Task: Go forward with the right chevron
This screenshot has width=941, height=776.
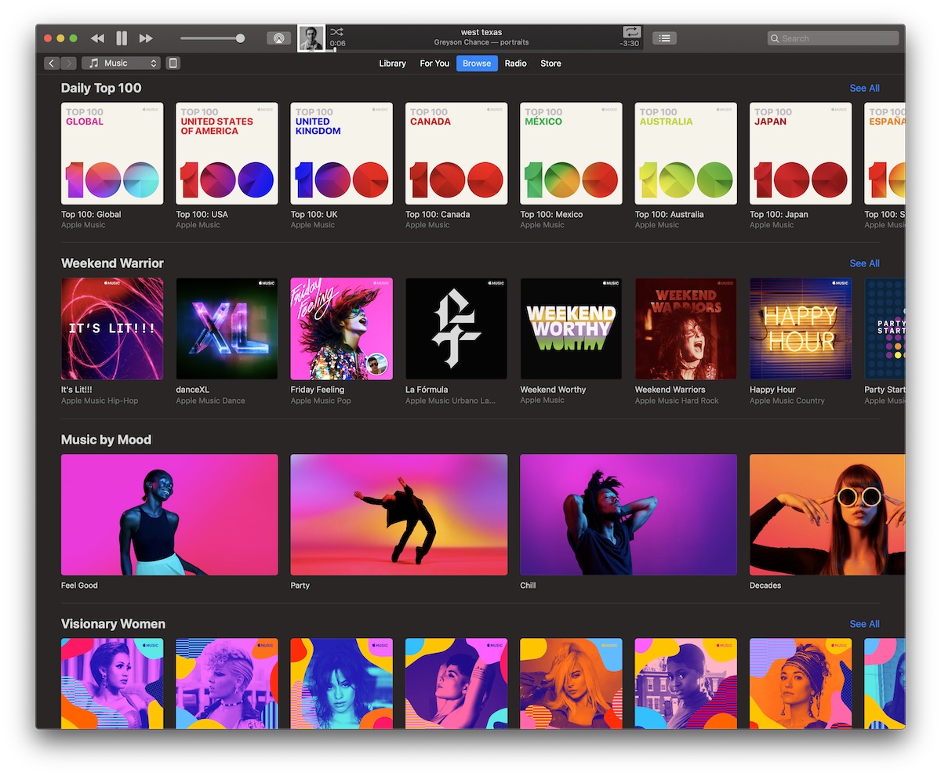Action: (69, 63)
